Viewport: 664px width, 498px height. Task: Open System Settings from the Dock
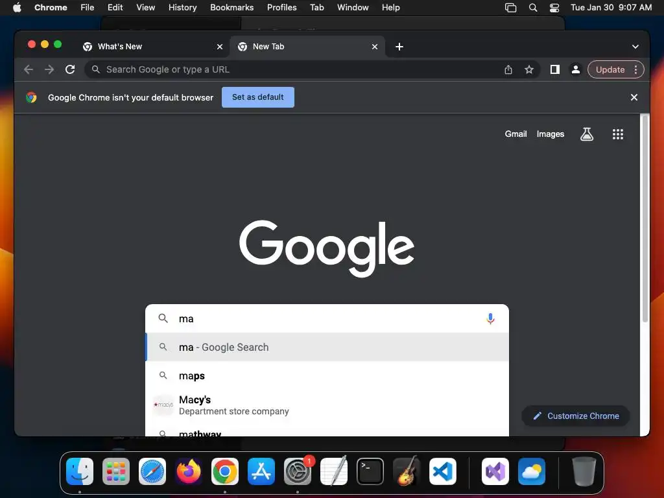click(297, 471)
